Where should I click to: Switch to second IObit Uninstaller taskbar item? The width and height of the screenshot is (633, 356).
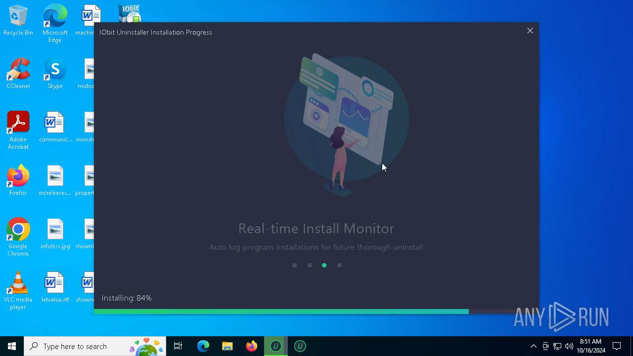coord(300,346)
